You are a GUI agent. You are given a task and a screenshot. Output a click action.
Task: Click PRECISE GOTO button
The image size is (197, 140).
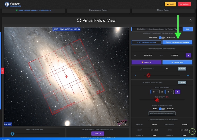coord(177,62)
